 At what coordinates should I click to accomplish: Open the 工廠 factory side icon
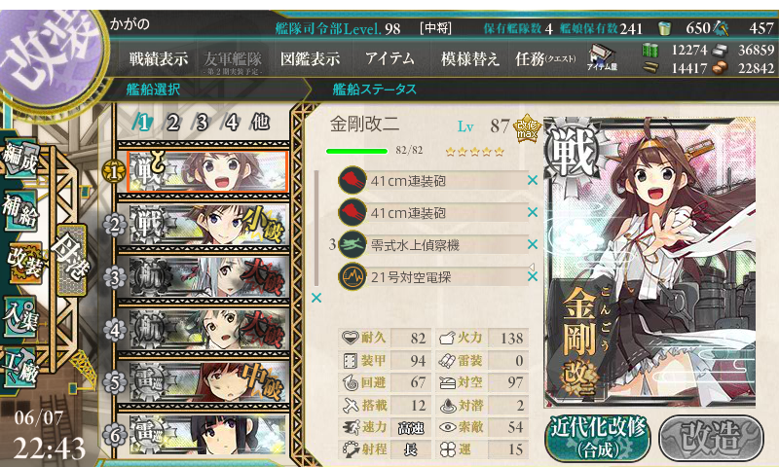click(x=19, y=368)
